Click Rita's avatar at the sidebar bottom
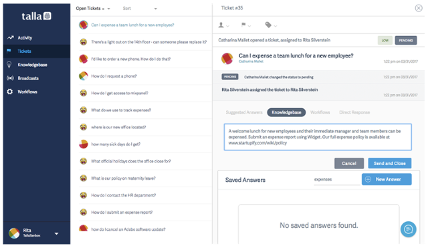 click(14, 233)
